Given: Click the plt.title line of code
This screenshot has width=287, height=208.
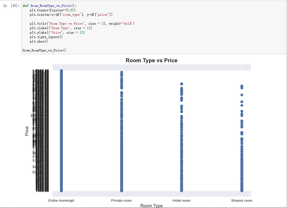Looking at the screenshot, I should coord(82,23).
